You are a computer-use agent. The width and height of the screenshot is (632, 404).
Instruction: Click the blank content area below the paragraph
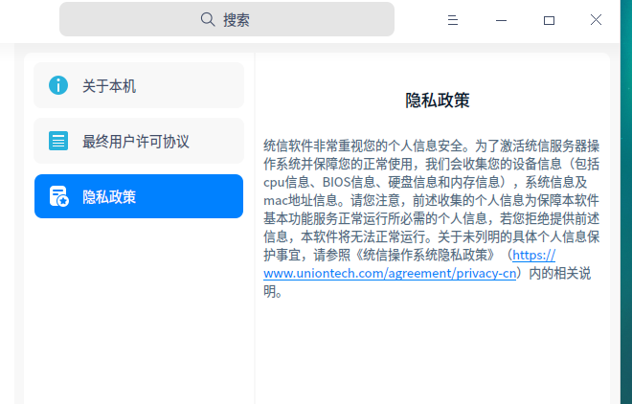431,354
